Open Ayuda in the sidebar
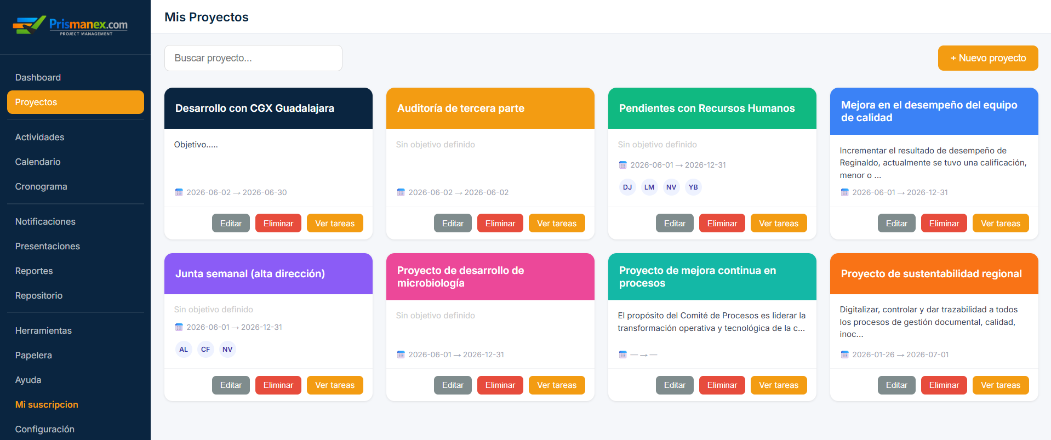The height and width of the screenshot is (440, 1051). tap(76, 380)
